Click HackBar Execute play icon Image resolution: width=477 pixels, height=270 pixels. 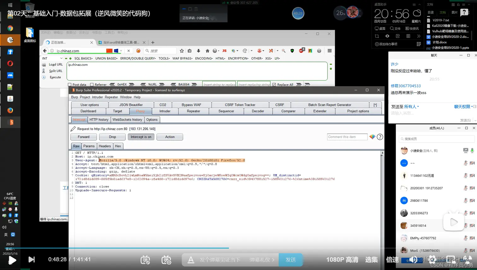click(44, 77)
